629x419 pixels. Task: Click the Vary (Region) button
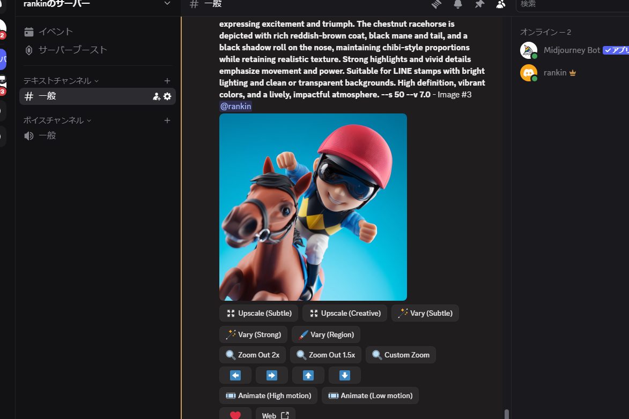(x=326, y=334)
